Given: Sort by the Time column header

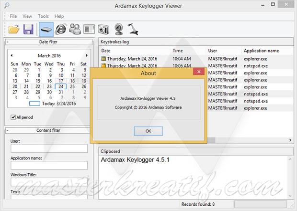Looking at the screenshot, I should tap(188, 51).
